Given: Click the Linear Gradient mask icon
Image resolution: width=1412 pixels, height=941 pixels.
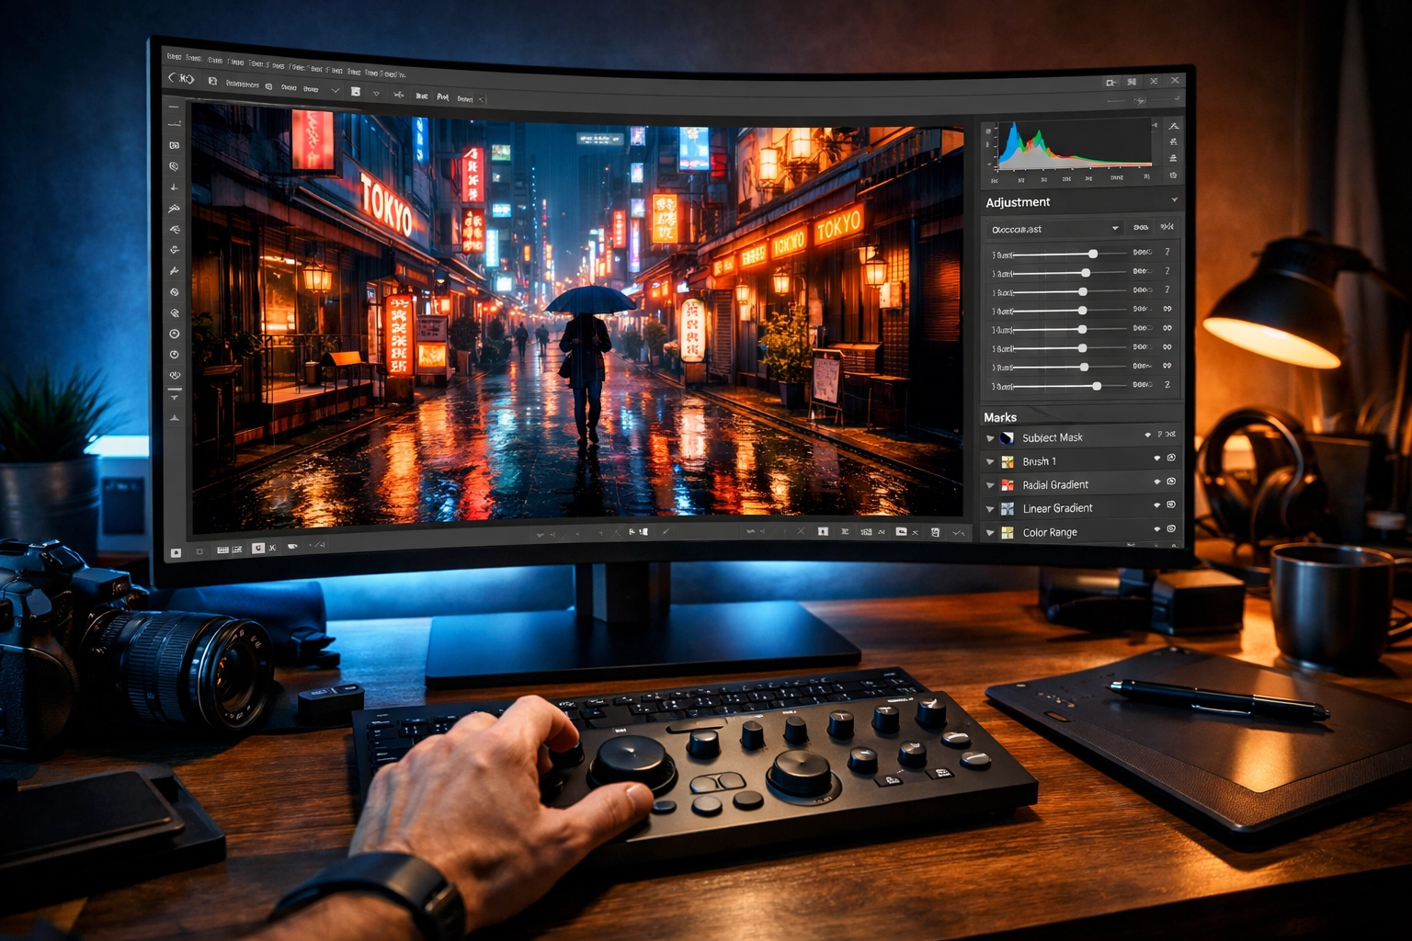Looking at the screenshot, I should click(x=1008, y=508).
